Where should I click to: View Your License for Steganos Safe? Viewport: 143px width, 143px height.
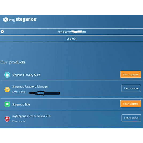click(x=130, y=104)
